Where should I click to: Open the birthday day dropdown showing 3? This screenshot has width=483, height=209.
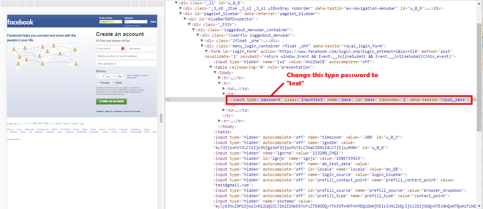(100, 76)
